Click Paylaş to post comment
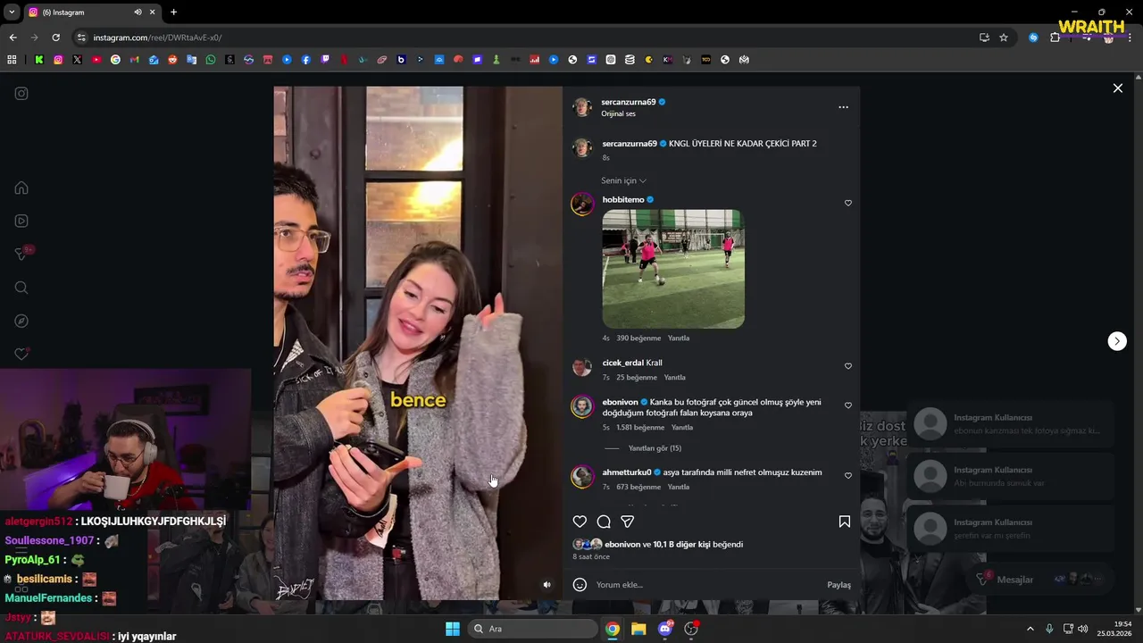 pyautogui.click(x=838, y=585)
